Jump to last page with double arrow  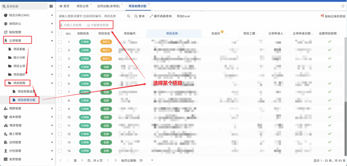coord(116,160)
